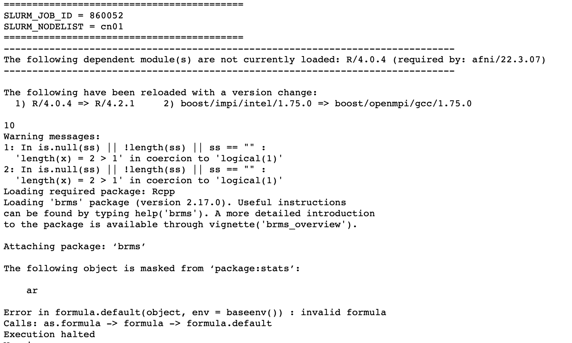Image resolution: width=572 pixels, height=343 pixels.
Task: Click the first is.null(ss) warning line
Action: tap(135, 148)
